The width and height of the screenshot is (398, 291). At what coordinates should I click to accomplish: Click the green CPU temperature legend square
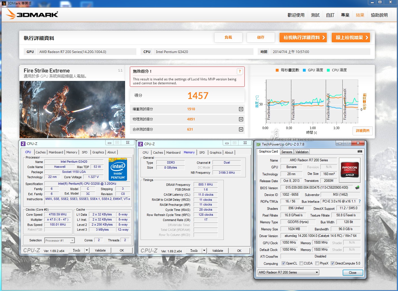tap(328, 70)
